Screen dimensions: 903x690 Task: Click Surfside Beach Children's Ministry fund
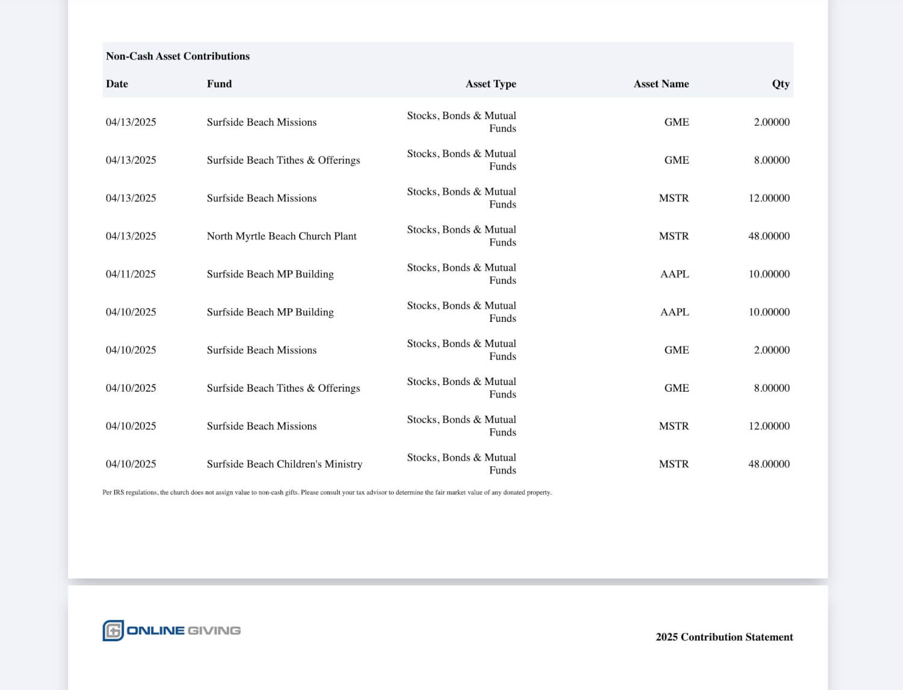click(x=285, y=464)
